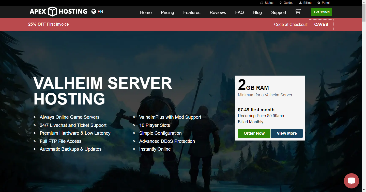366x192 pixels.
Task: Open the Status link text
Action: tap(269, 3)
